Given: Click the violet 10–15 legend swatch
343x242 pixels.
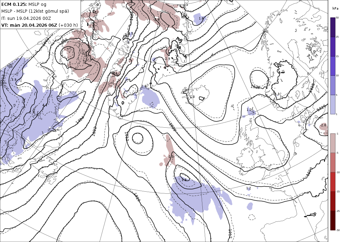Looking at the screenshot, I should (x=333, y=66).
